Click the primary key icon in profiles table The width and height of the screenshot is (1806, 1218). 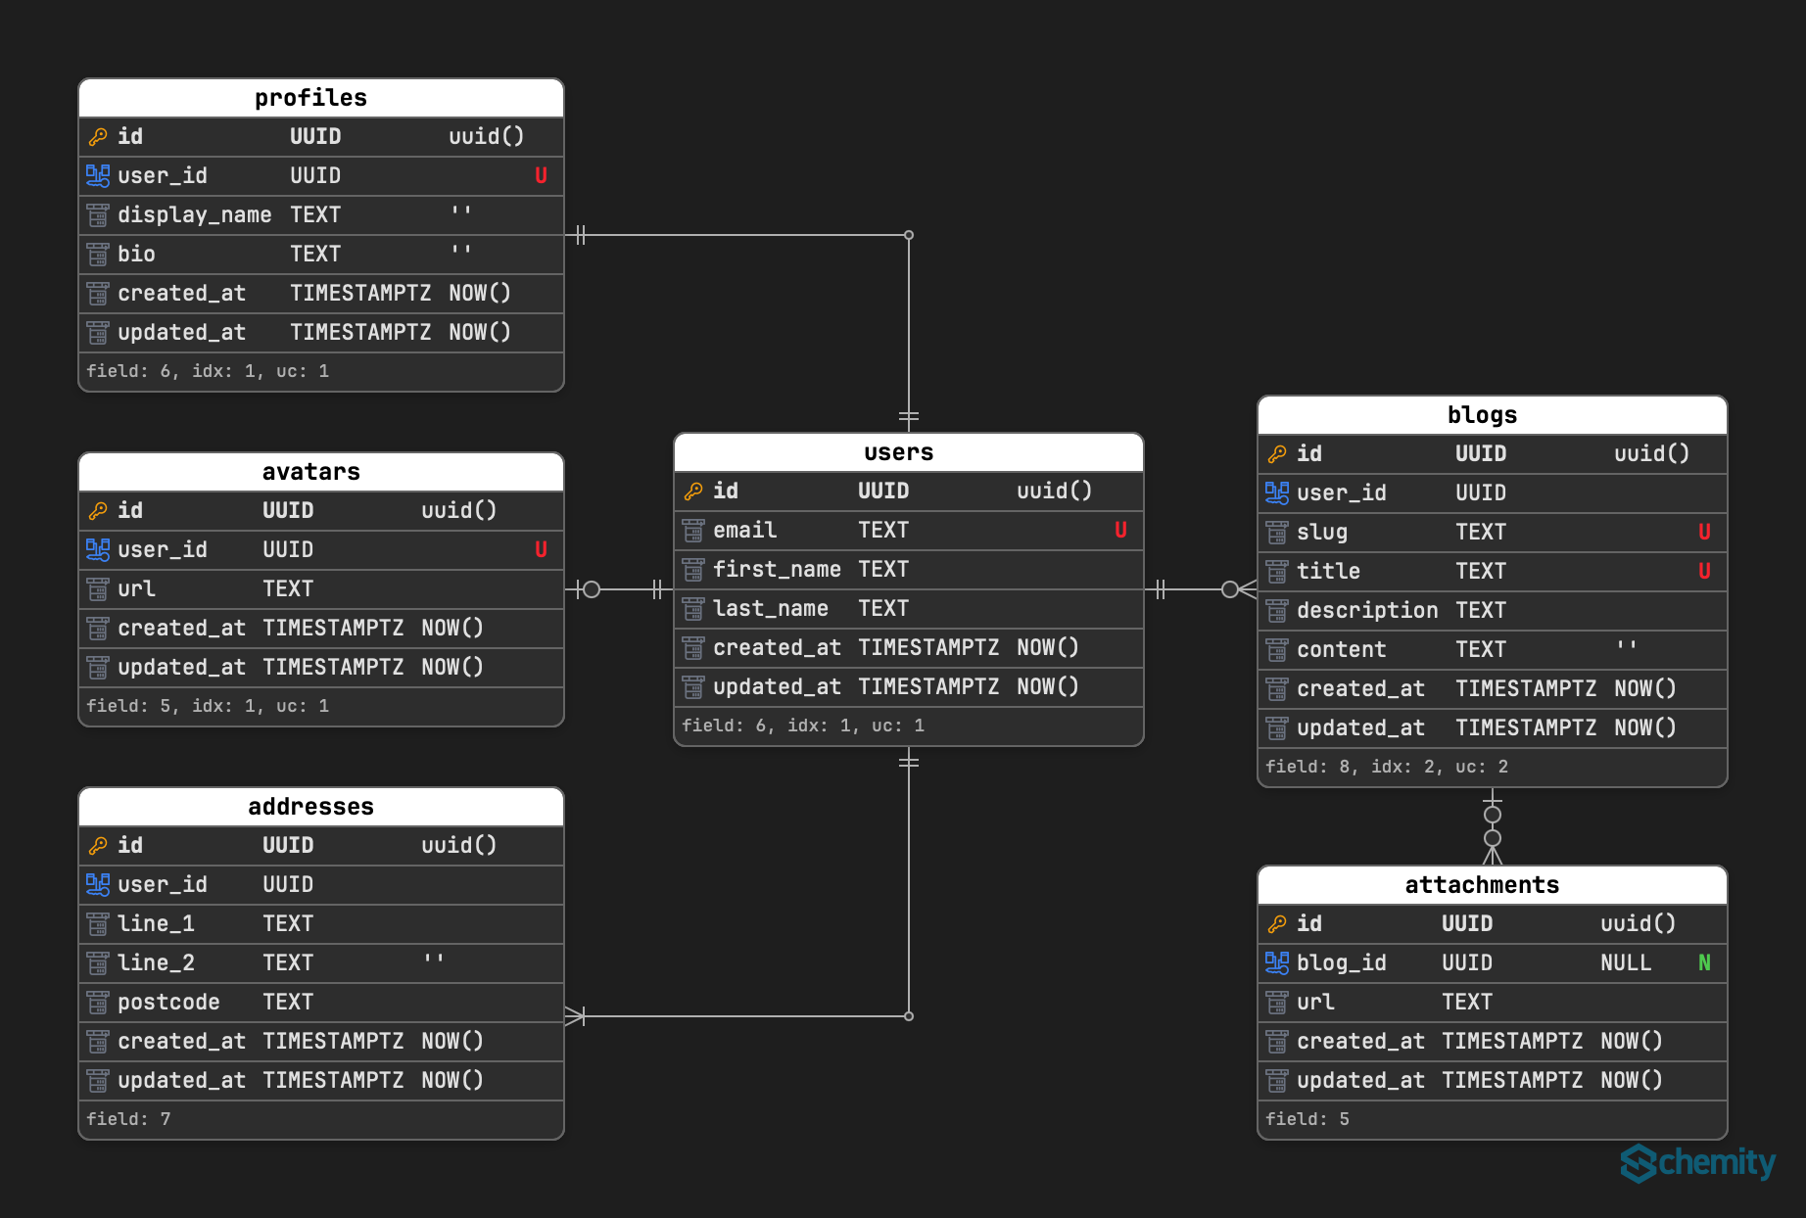pyautogui.click(x=98, y=137)
